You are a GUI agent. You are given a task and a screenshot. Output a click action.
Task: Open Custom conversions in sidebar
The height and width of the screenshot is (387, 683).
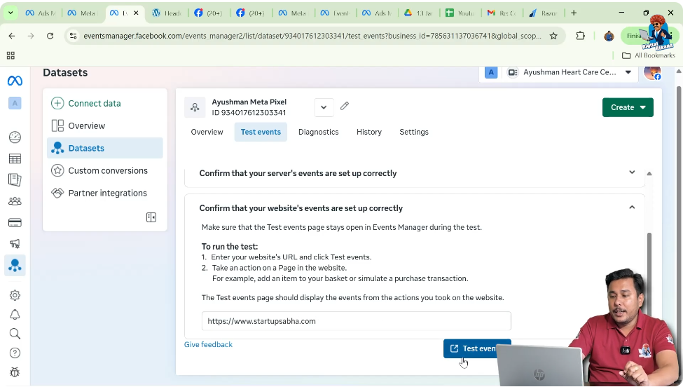click(104, 170)
